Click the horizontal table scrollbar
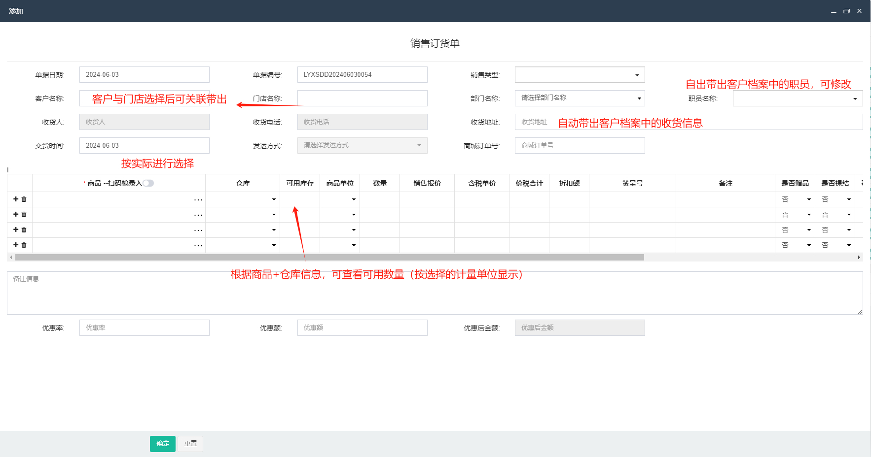This screenshot has width=871, height=457. point(329,258)
